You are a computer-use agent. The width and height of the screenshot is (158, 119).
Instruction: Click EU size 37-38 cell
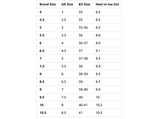pos(83,59)
